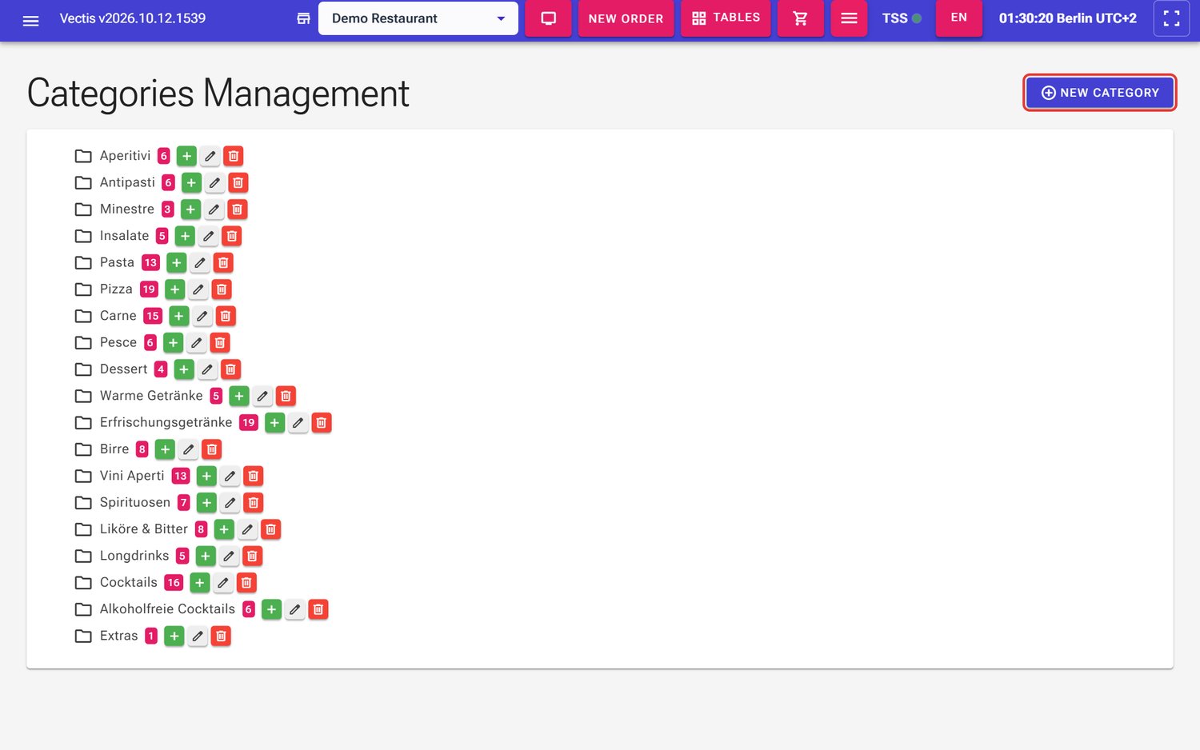Open the shopping cart
1200x750 pixels.
pos(800,18)
